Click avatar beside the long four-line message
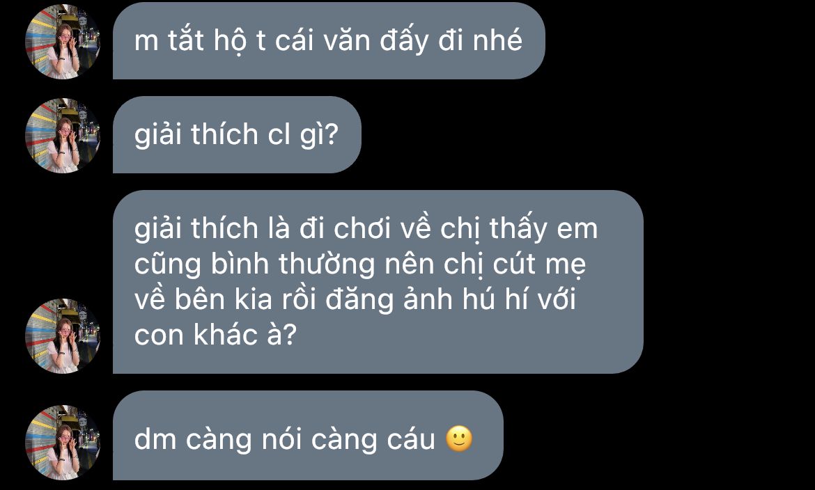The image size is (815, 490). click(63, 335)
